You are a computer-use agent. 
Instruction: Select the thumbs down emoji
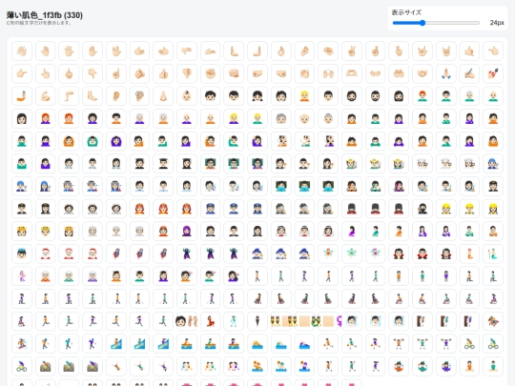click(187, 73)
